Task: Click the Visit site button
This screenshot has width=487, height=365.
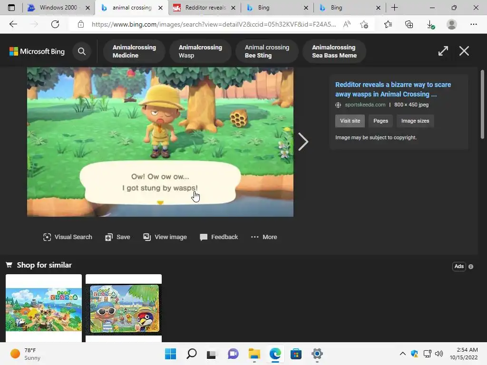Action: click(x=350, y=121)
